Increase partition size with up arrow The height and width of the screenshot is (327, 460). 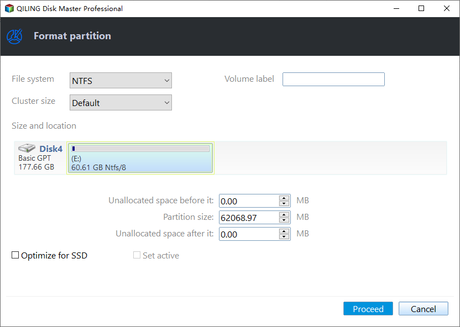[284, 215]
